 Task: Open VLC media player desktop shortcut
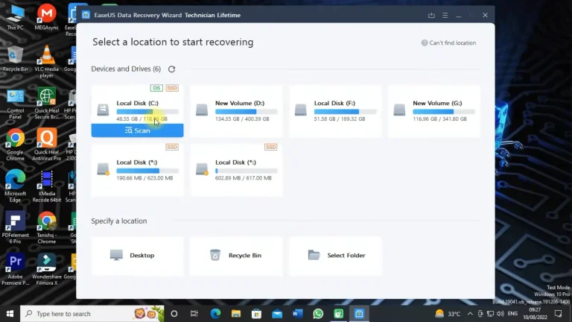(47, 61)
